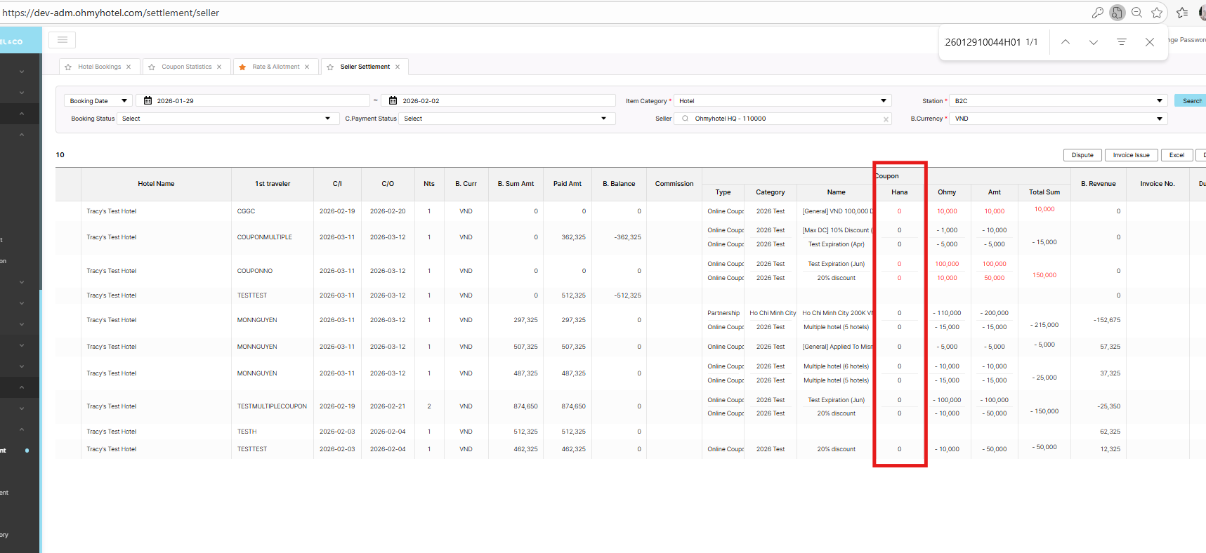Open the Item Category dropdown

782,101
